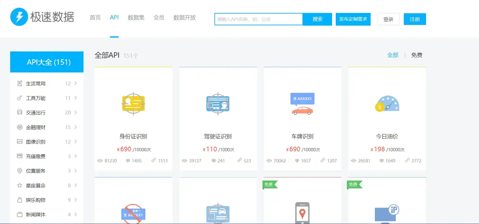Image resolution: width=479 pixels, height=224 pixels.
Task: Click the 注册 button
Action: 415,19
